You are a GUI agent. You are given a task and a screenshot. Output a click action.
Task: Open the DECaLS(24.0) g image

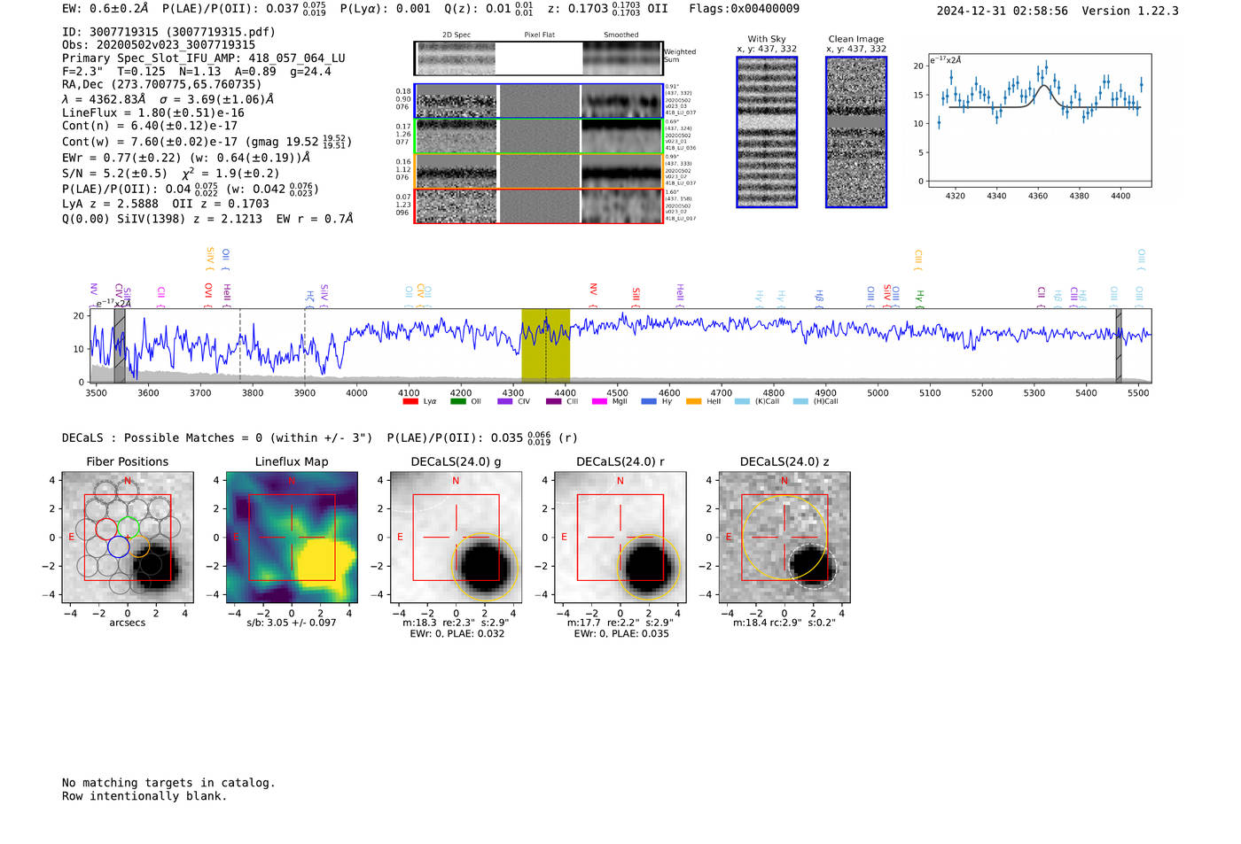coord(456,537)
